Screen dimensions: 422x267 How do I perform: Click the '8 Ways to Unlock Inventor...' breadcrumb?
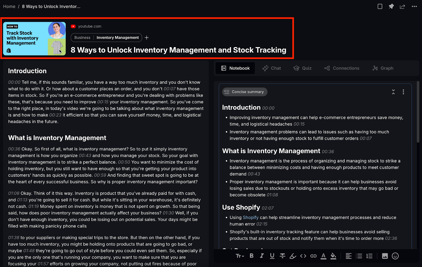(51, 6)
